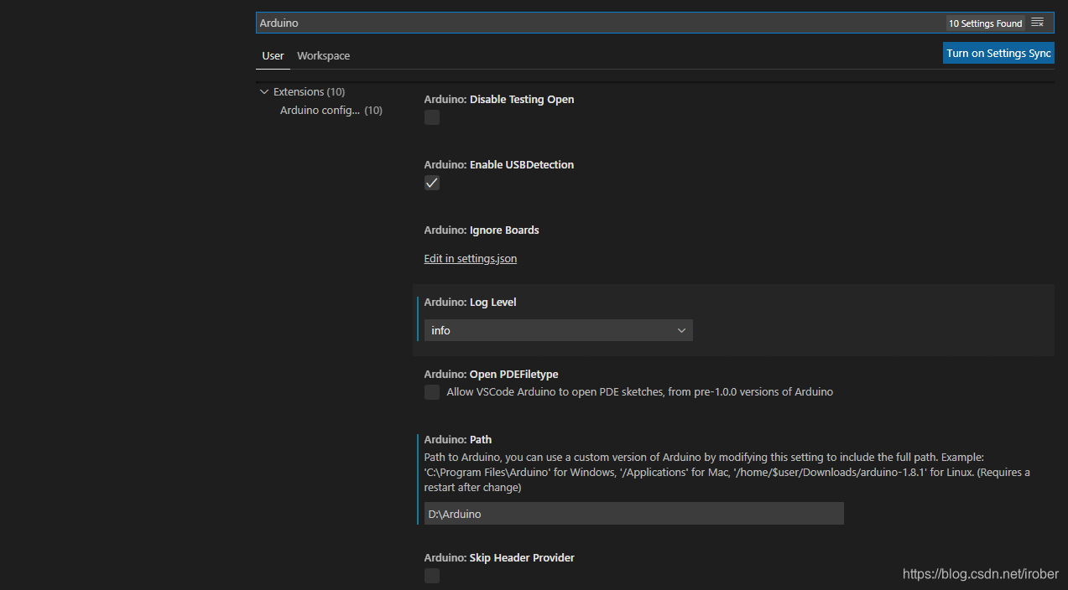Switch to the User settings tab
This screenshot has width=1068, height=590.
(273, 55)
